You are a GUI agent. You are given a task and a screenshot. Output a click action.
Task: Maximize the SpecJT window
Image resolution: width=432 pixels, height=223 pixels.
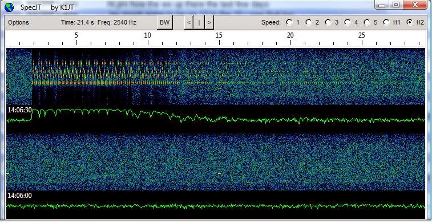[x=396, y=5]
